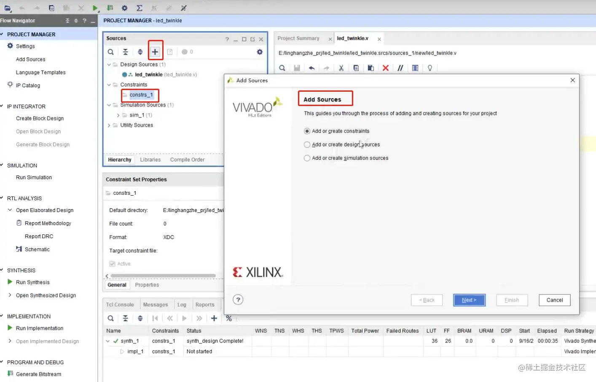Expand Open Synthesized Design in Flow Navigator

point(10,295)
